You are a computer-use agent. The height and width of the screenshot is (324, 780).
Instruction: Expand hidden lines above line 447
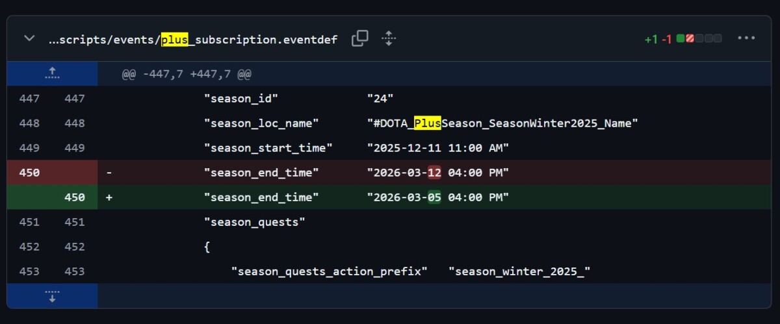(52, 73)
